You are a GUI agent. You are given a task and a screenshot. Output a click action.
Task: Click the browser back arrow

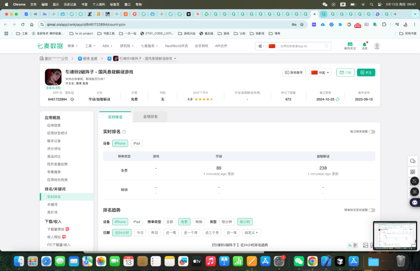coord(5,24)
